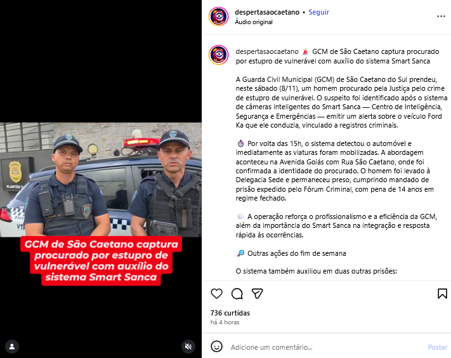Open emoji picker smiley icon
The image size is (451, 358).
216,346
